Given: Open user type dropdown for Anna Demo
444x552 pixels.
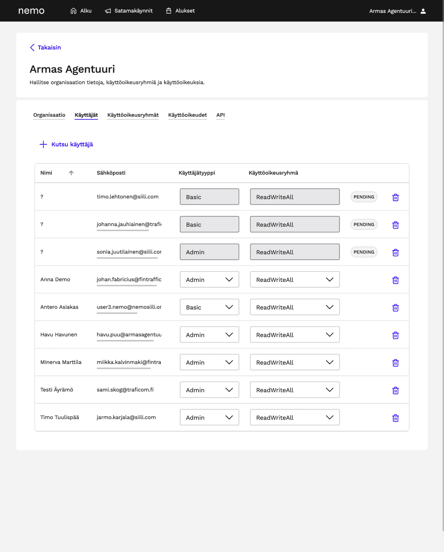Looking at the screenshot, I should point(209,280).
